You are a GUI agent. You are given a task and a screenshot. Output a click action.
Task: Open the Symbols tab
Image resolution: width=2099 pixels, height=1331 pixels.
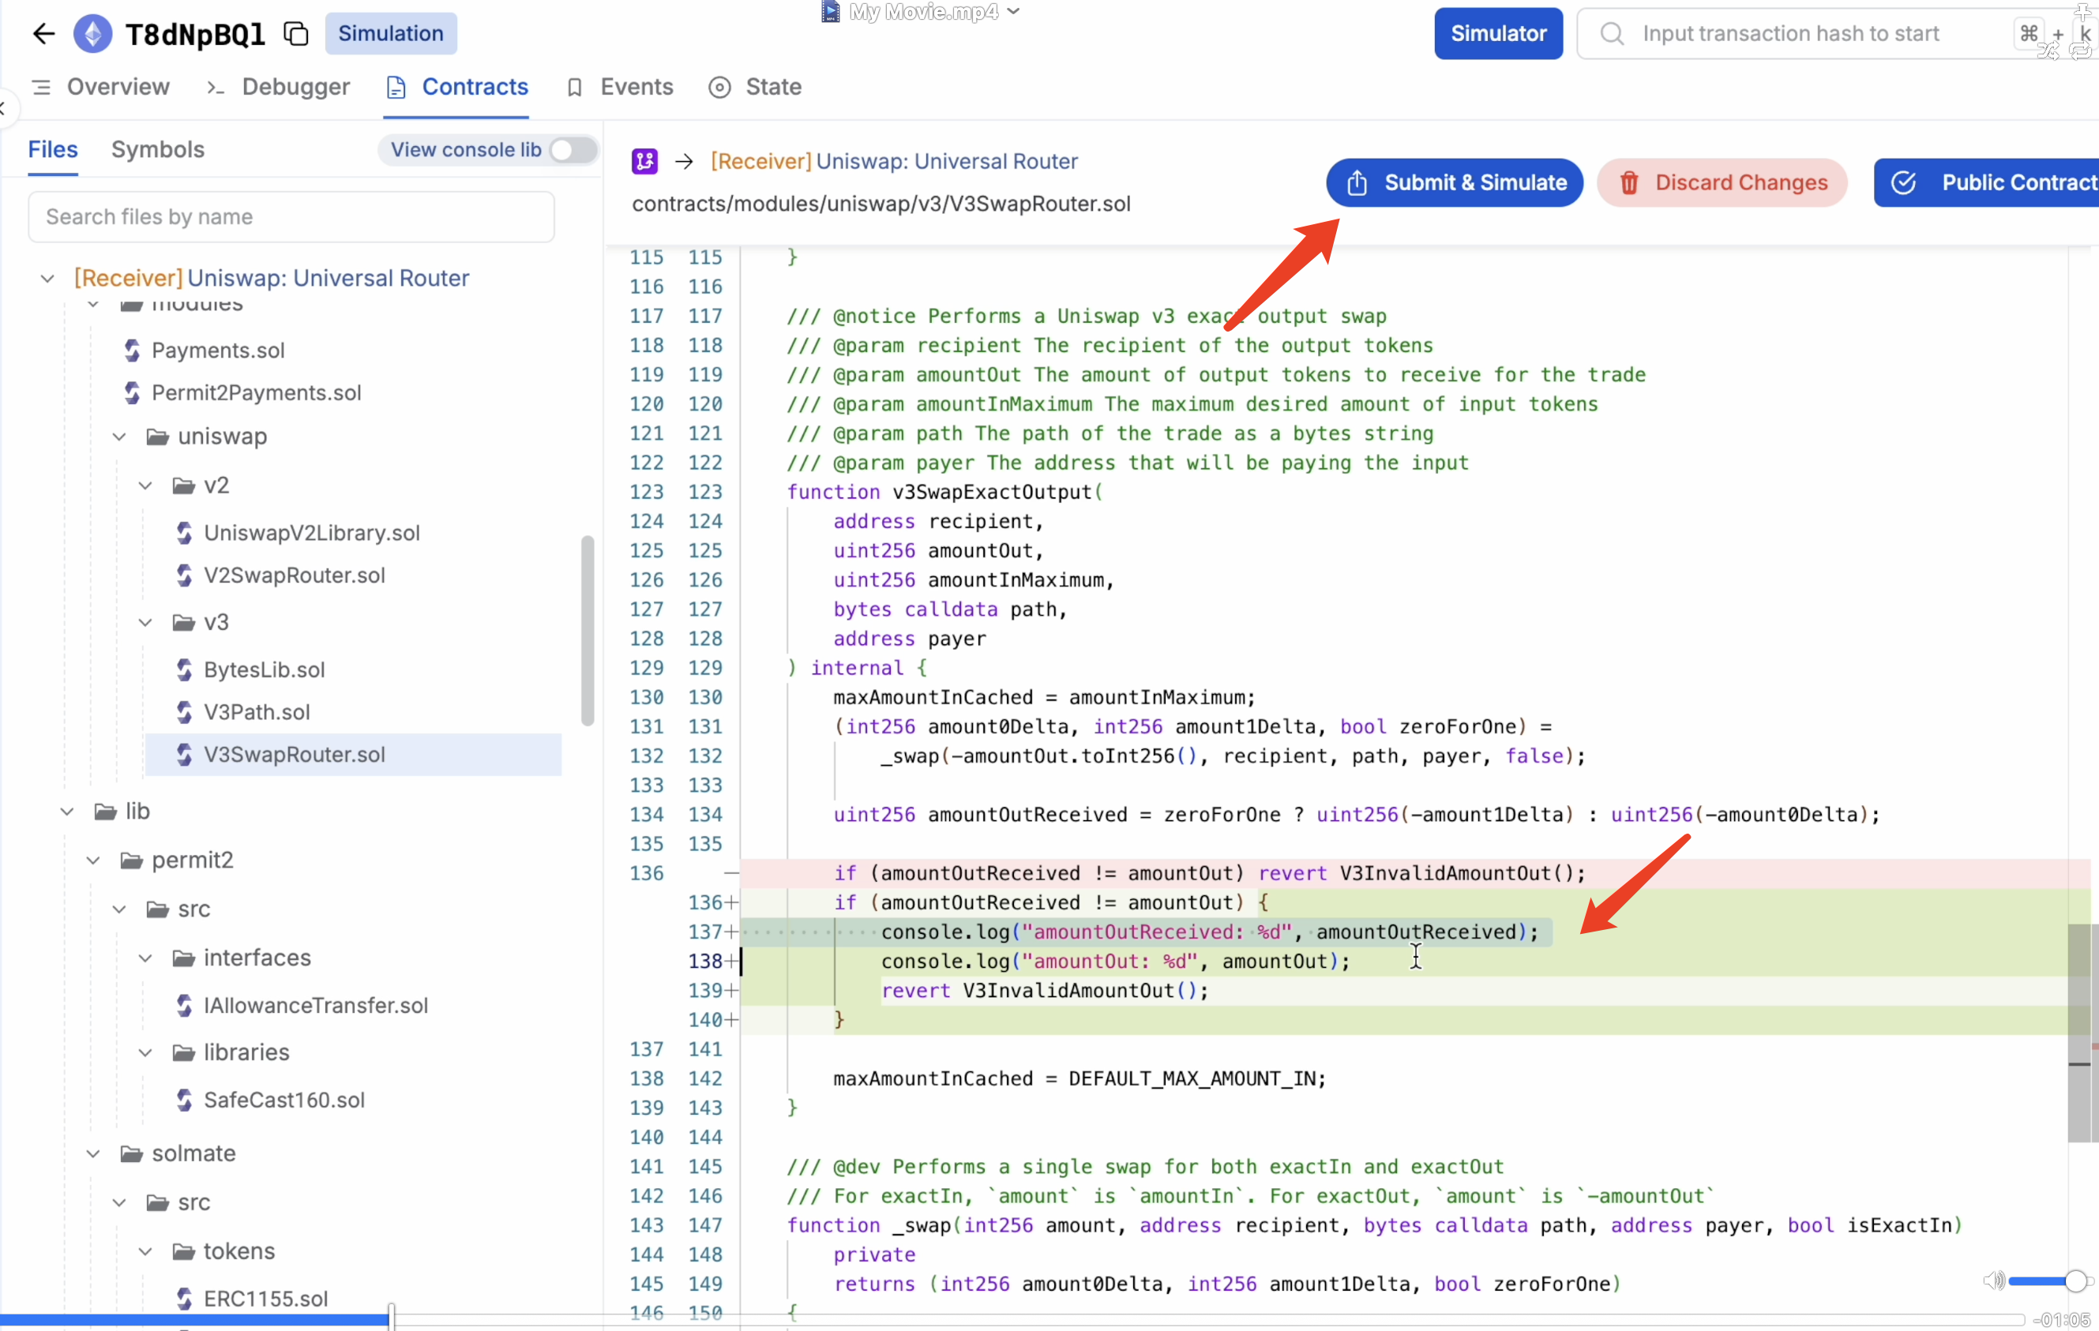point(158,150)
